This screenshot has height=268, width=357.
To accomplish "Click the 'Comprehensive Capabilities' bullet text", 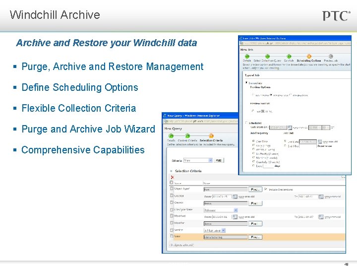I will tap(83, 150).
